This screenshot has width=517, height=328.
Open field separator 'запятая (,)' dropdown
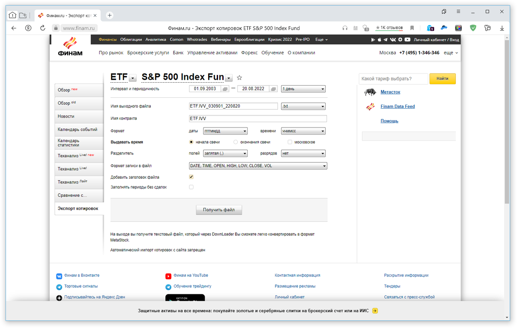click(x=225, y=153)
